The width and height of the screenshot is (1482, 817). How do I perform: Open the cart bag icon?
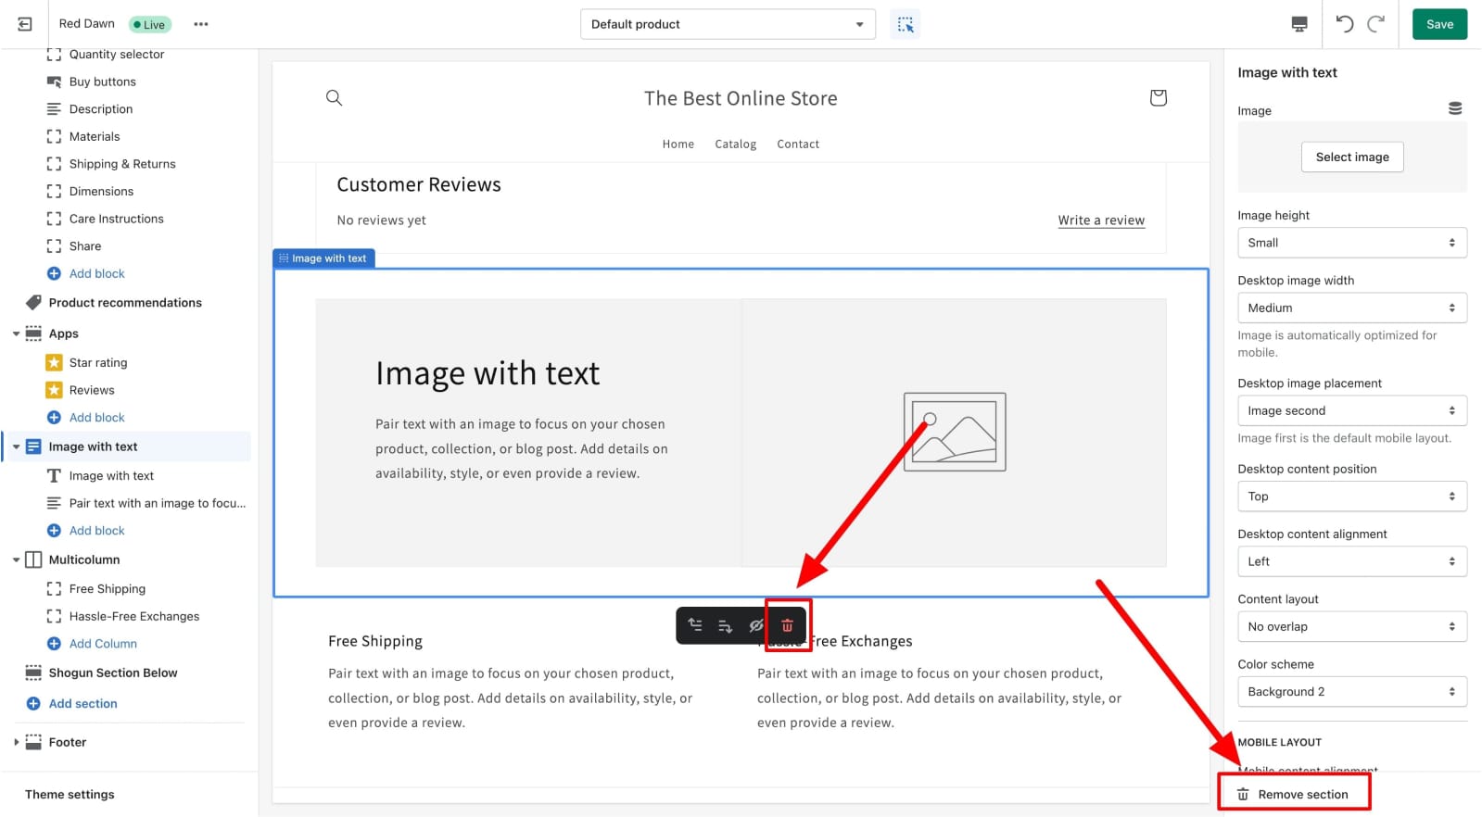(x=1158, y=98)
